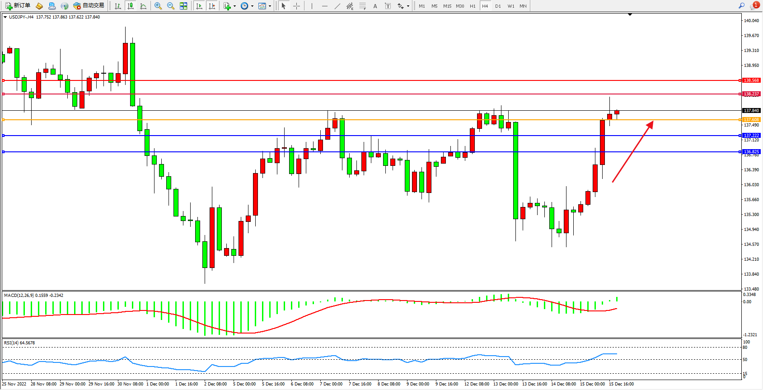Zoom in on the chart

158,6
